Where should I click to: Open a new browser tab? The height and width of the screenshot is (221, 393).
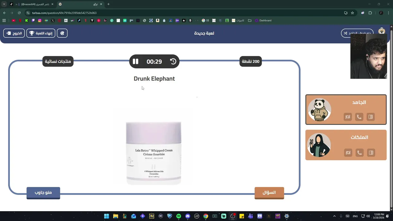pos(108,4)
